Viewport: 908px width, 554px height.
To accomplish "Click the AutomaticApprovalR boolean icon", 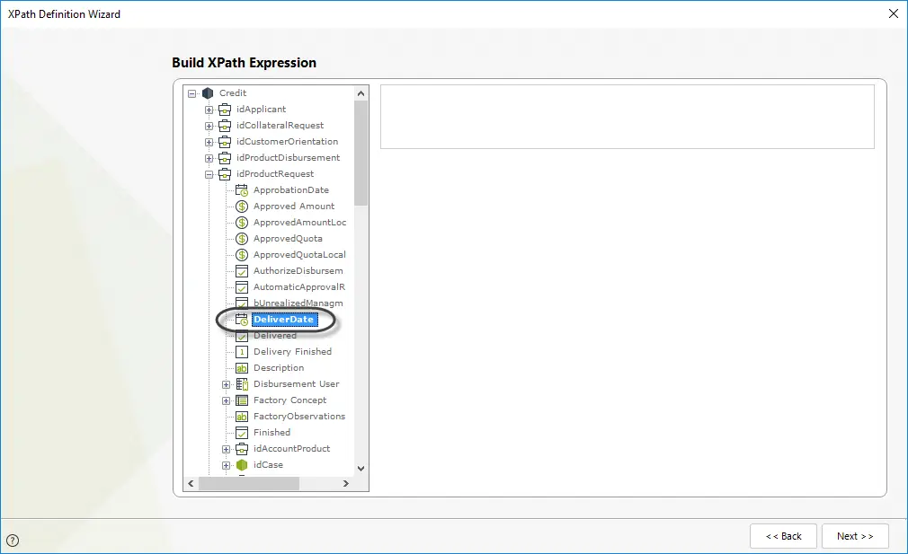I will pyautogui.click(x=242, y=287).
